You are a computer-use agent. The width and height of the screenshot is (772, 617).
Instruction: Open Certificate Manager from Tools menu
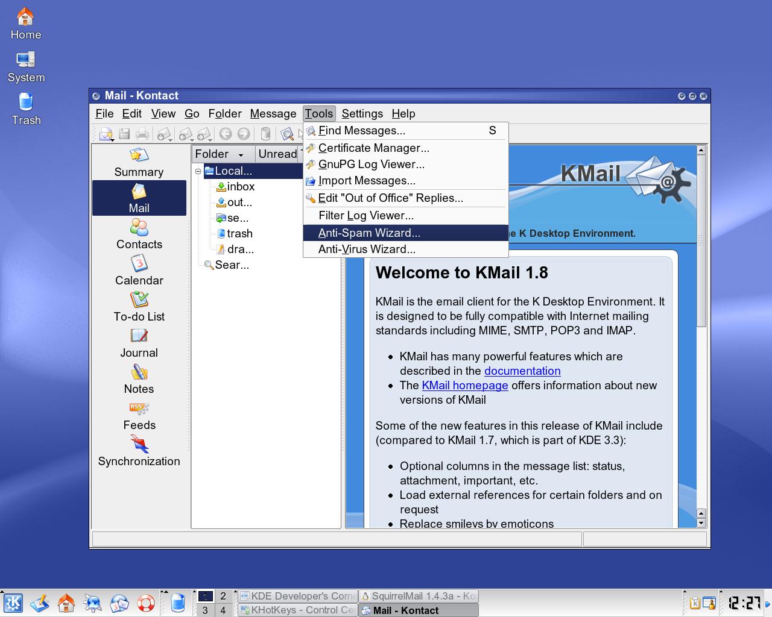pyautogui.click(x=406, y=148)
